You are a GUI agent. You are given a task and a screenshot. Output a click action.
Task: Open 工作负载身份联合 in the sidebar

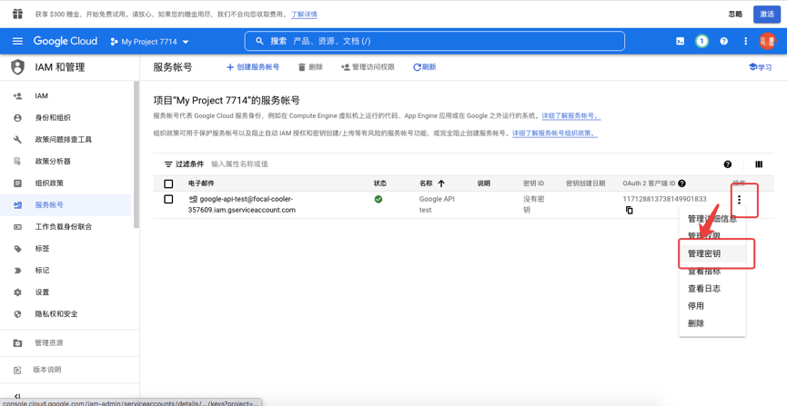coord(66,226)
